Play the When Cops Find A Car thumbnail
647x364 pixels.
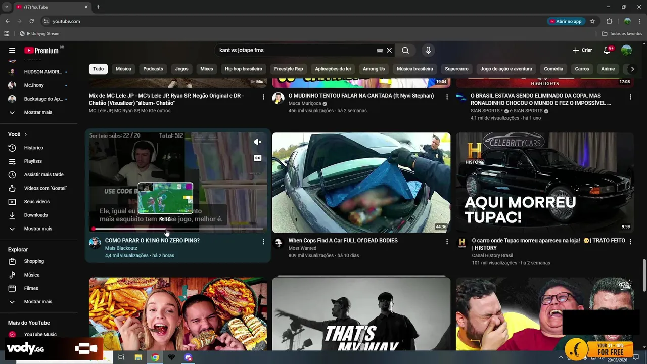coord(361,183)
